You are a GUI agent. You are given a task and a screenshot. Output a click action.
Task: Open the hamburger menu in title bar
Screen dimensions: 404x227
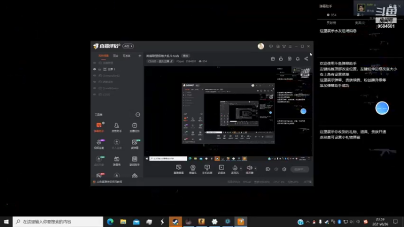[x=290, y=46]
